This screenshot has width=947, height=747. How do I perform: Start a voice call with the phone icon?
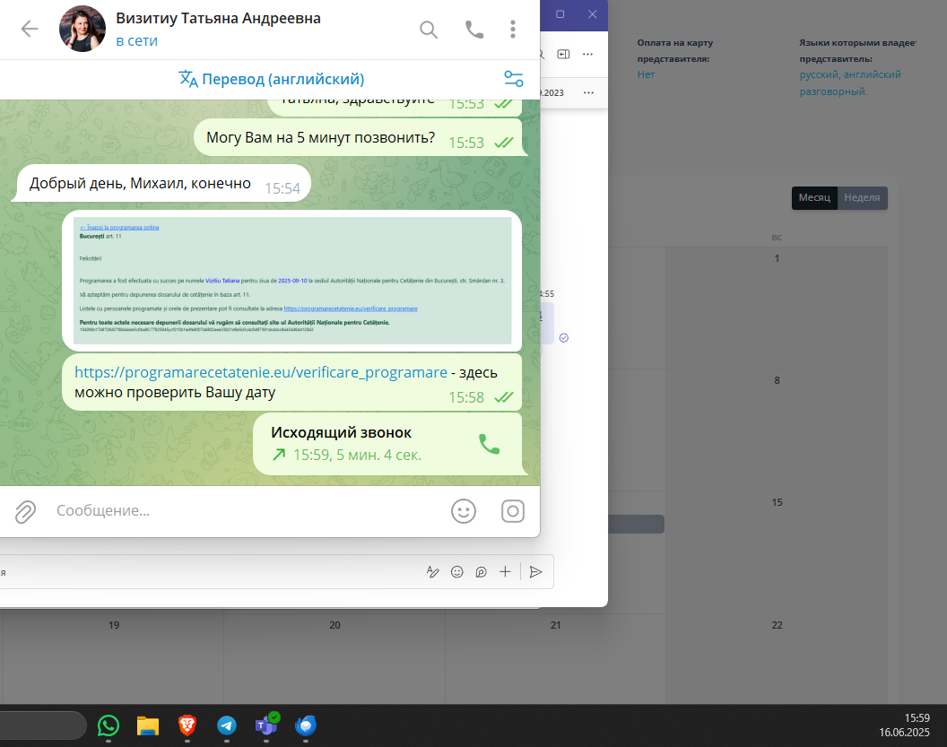pyautogui.click(x=474, y=29)
